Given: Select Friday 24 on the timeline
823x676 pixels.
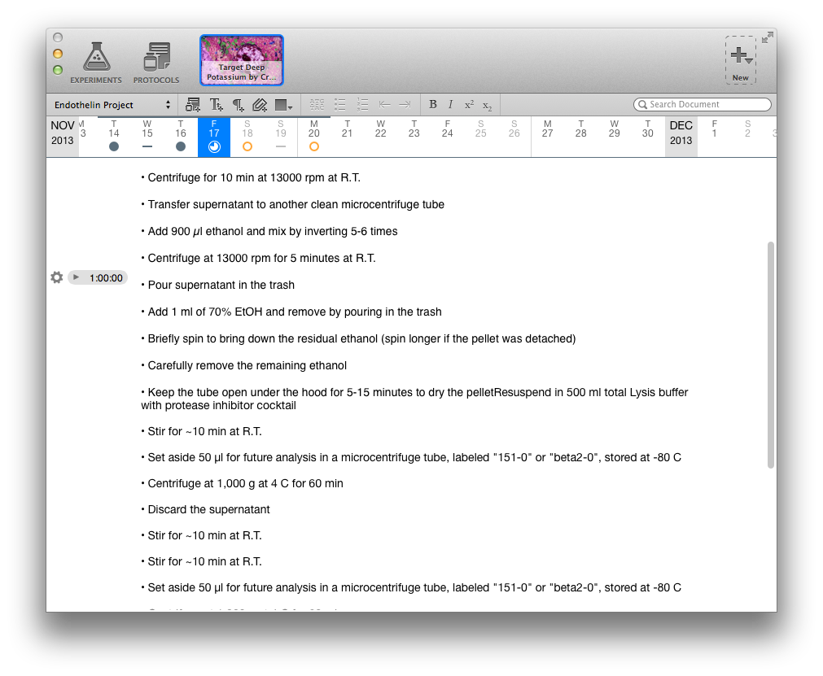Looking at the screenshot, I should tap(447, 129).
